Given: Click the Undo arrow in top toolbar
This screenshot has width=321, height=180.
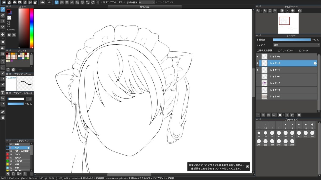Looking at the screenshot, I should click(43, 2).
